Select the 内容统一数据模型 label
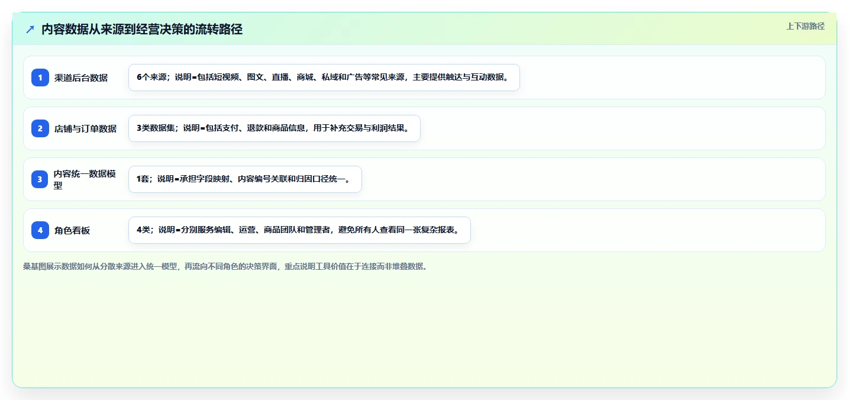The image size is (849, 400). 85,179
